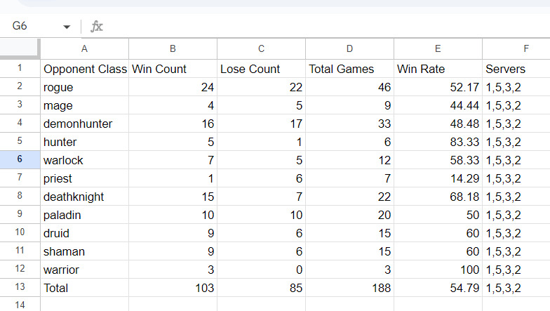The image size is (550, 311).
Task: Click the Opponent Class header cell
Action: [x=84, y=69]
